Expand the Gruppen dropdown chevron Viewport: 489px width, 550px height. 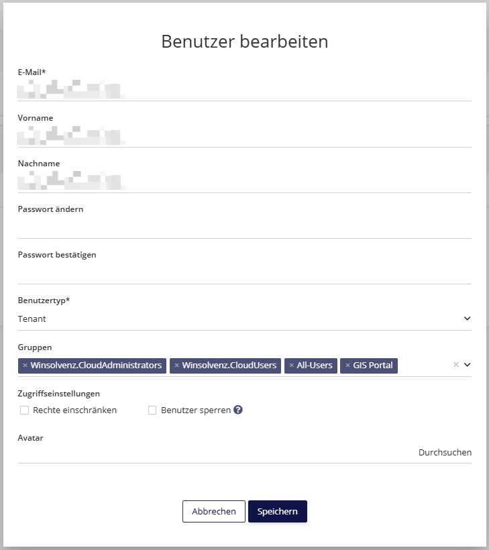coord(468,364)
